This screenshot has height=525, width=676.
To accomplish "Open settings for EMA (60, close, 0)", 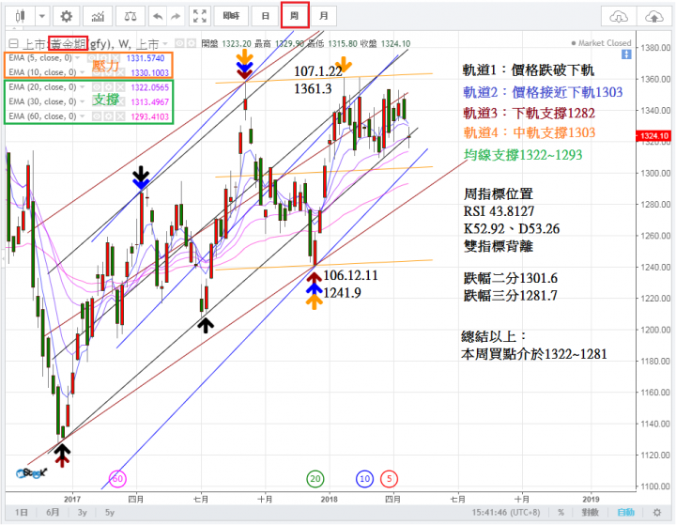I will coord(108,116).
